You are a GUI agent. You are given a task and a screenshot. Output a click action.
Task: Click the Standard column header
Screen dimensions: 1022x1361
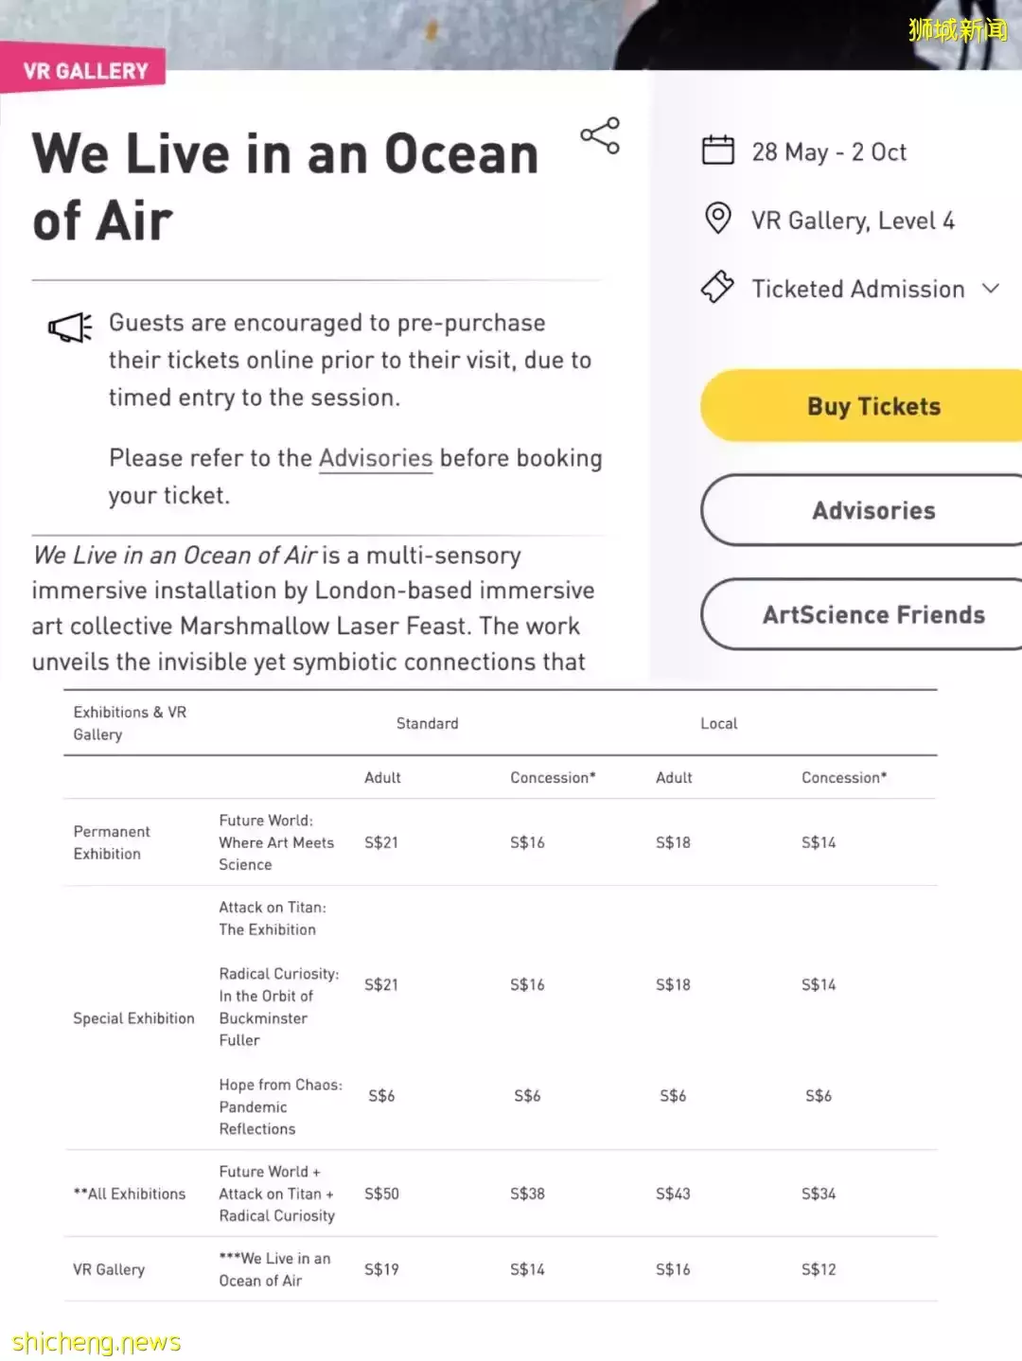point(427,724)
